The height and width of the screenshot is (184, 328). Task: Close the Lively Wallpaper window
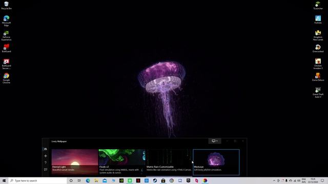point(243,141)
